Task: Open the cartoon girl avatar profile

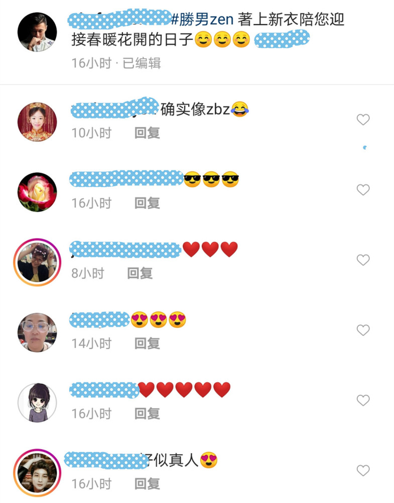Action: point(37,403)
